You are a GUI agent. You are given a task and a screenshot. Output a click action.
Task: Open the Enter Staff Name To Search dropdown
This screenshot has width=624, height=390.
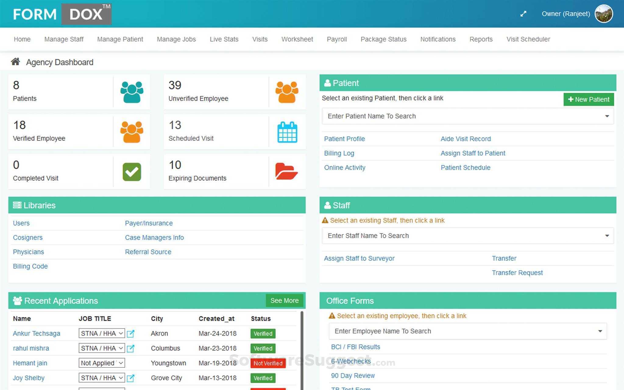[606, 236]
